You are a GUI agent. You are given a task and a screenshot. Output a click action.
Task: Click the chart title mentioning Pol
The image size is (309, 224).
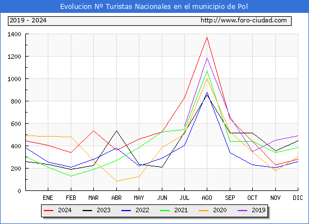point(154,7)
